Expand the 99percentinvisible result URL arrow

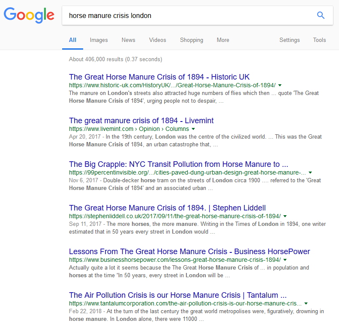310,172
